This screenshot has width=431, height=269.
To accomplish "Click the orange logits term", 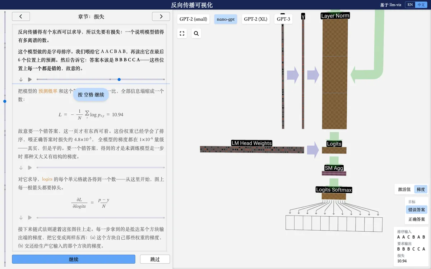I will tap(47, 179).
